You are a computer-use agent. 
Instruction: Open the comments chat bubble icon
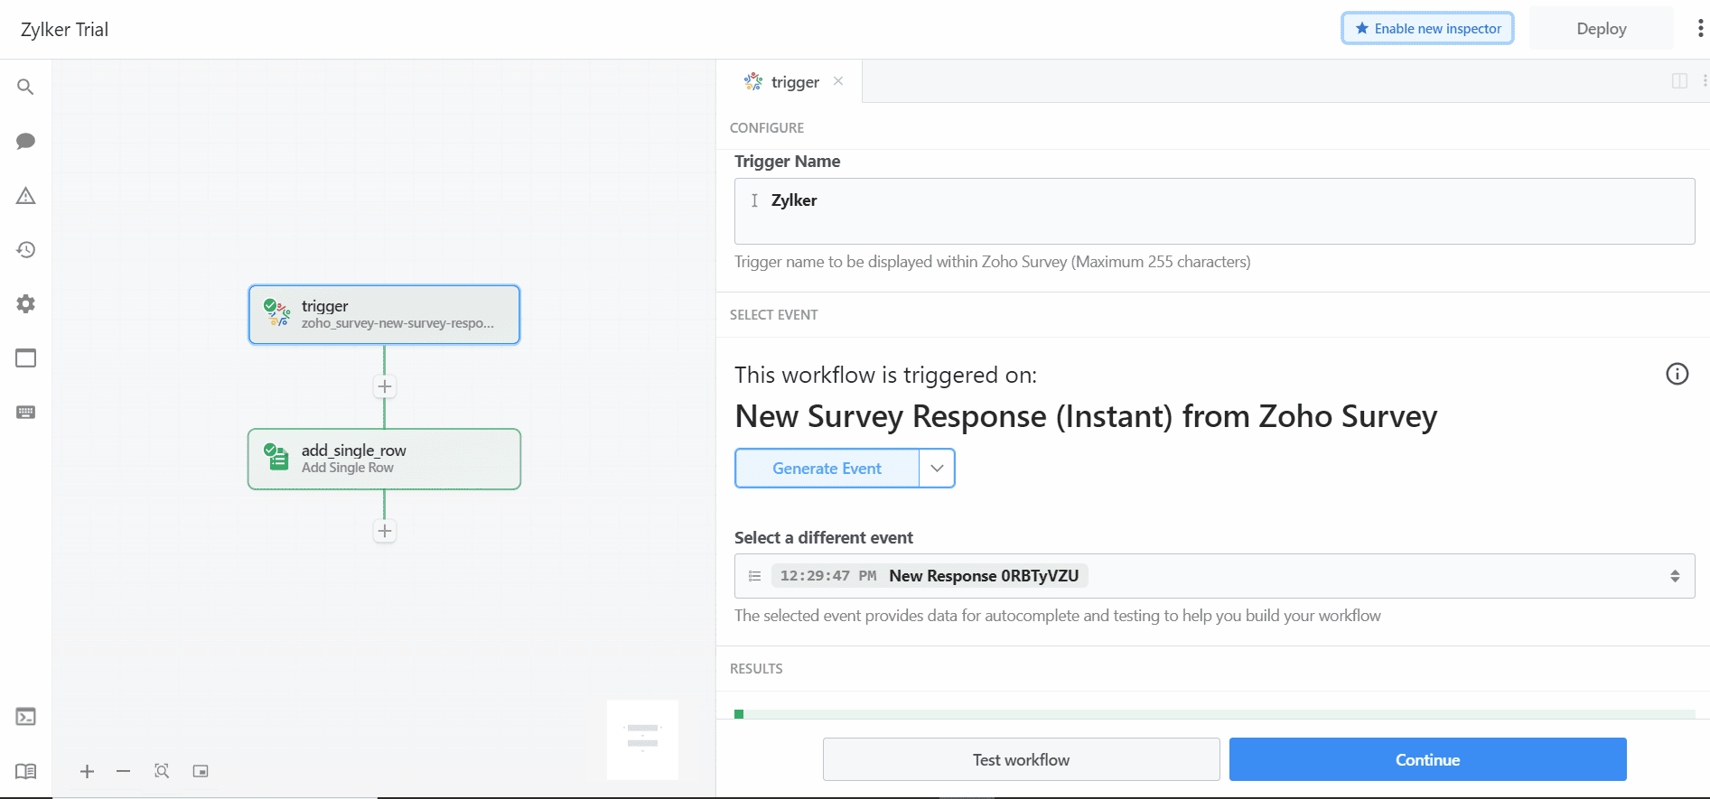[x=25, y=141]
